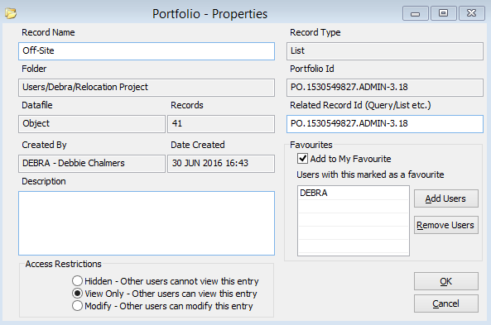The width and height of the screenshot is (491, 325).
Task: Edit the Record Name field containing Off-Site
Action: [147, 51]
